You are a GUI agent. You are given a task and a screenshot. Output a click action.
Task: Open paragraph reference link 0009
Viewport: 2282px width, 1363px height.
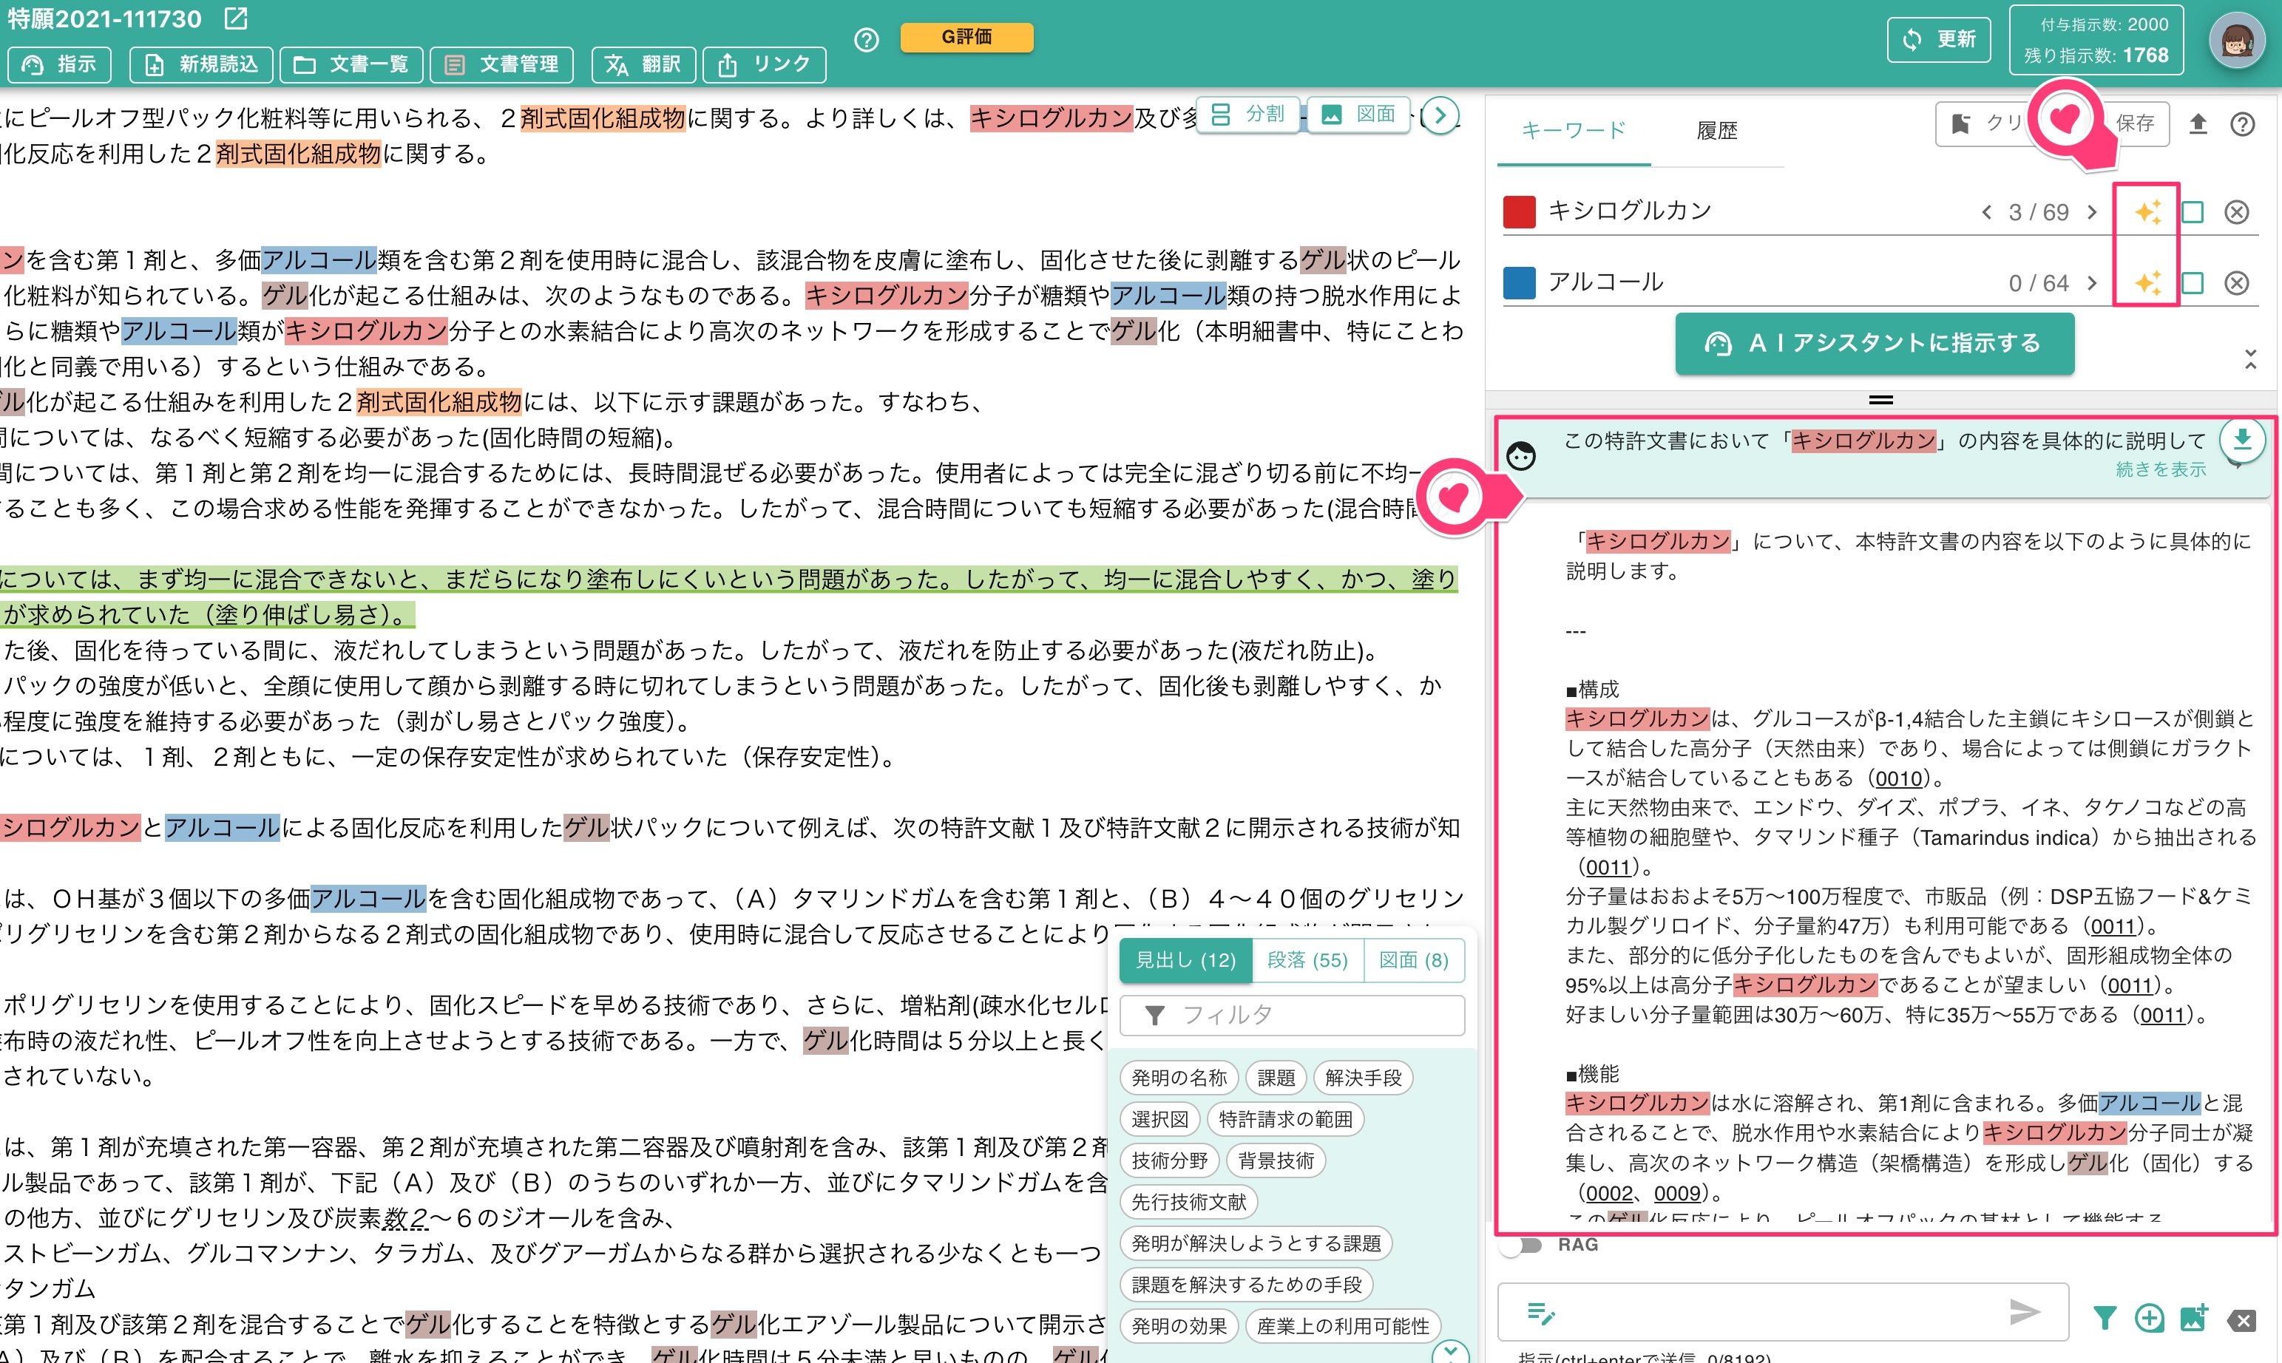1676,1193
